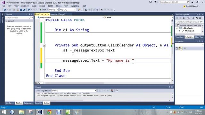
Task: Expand the My Project tree node
Action: (x=179, y=31)
